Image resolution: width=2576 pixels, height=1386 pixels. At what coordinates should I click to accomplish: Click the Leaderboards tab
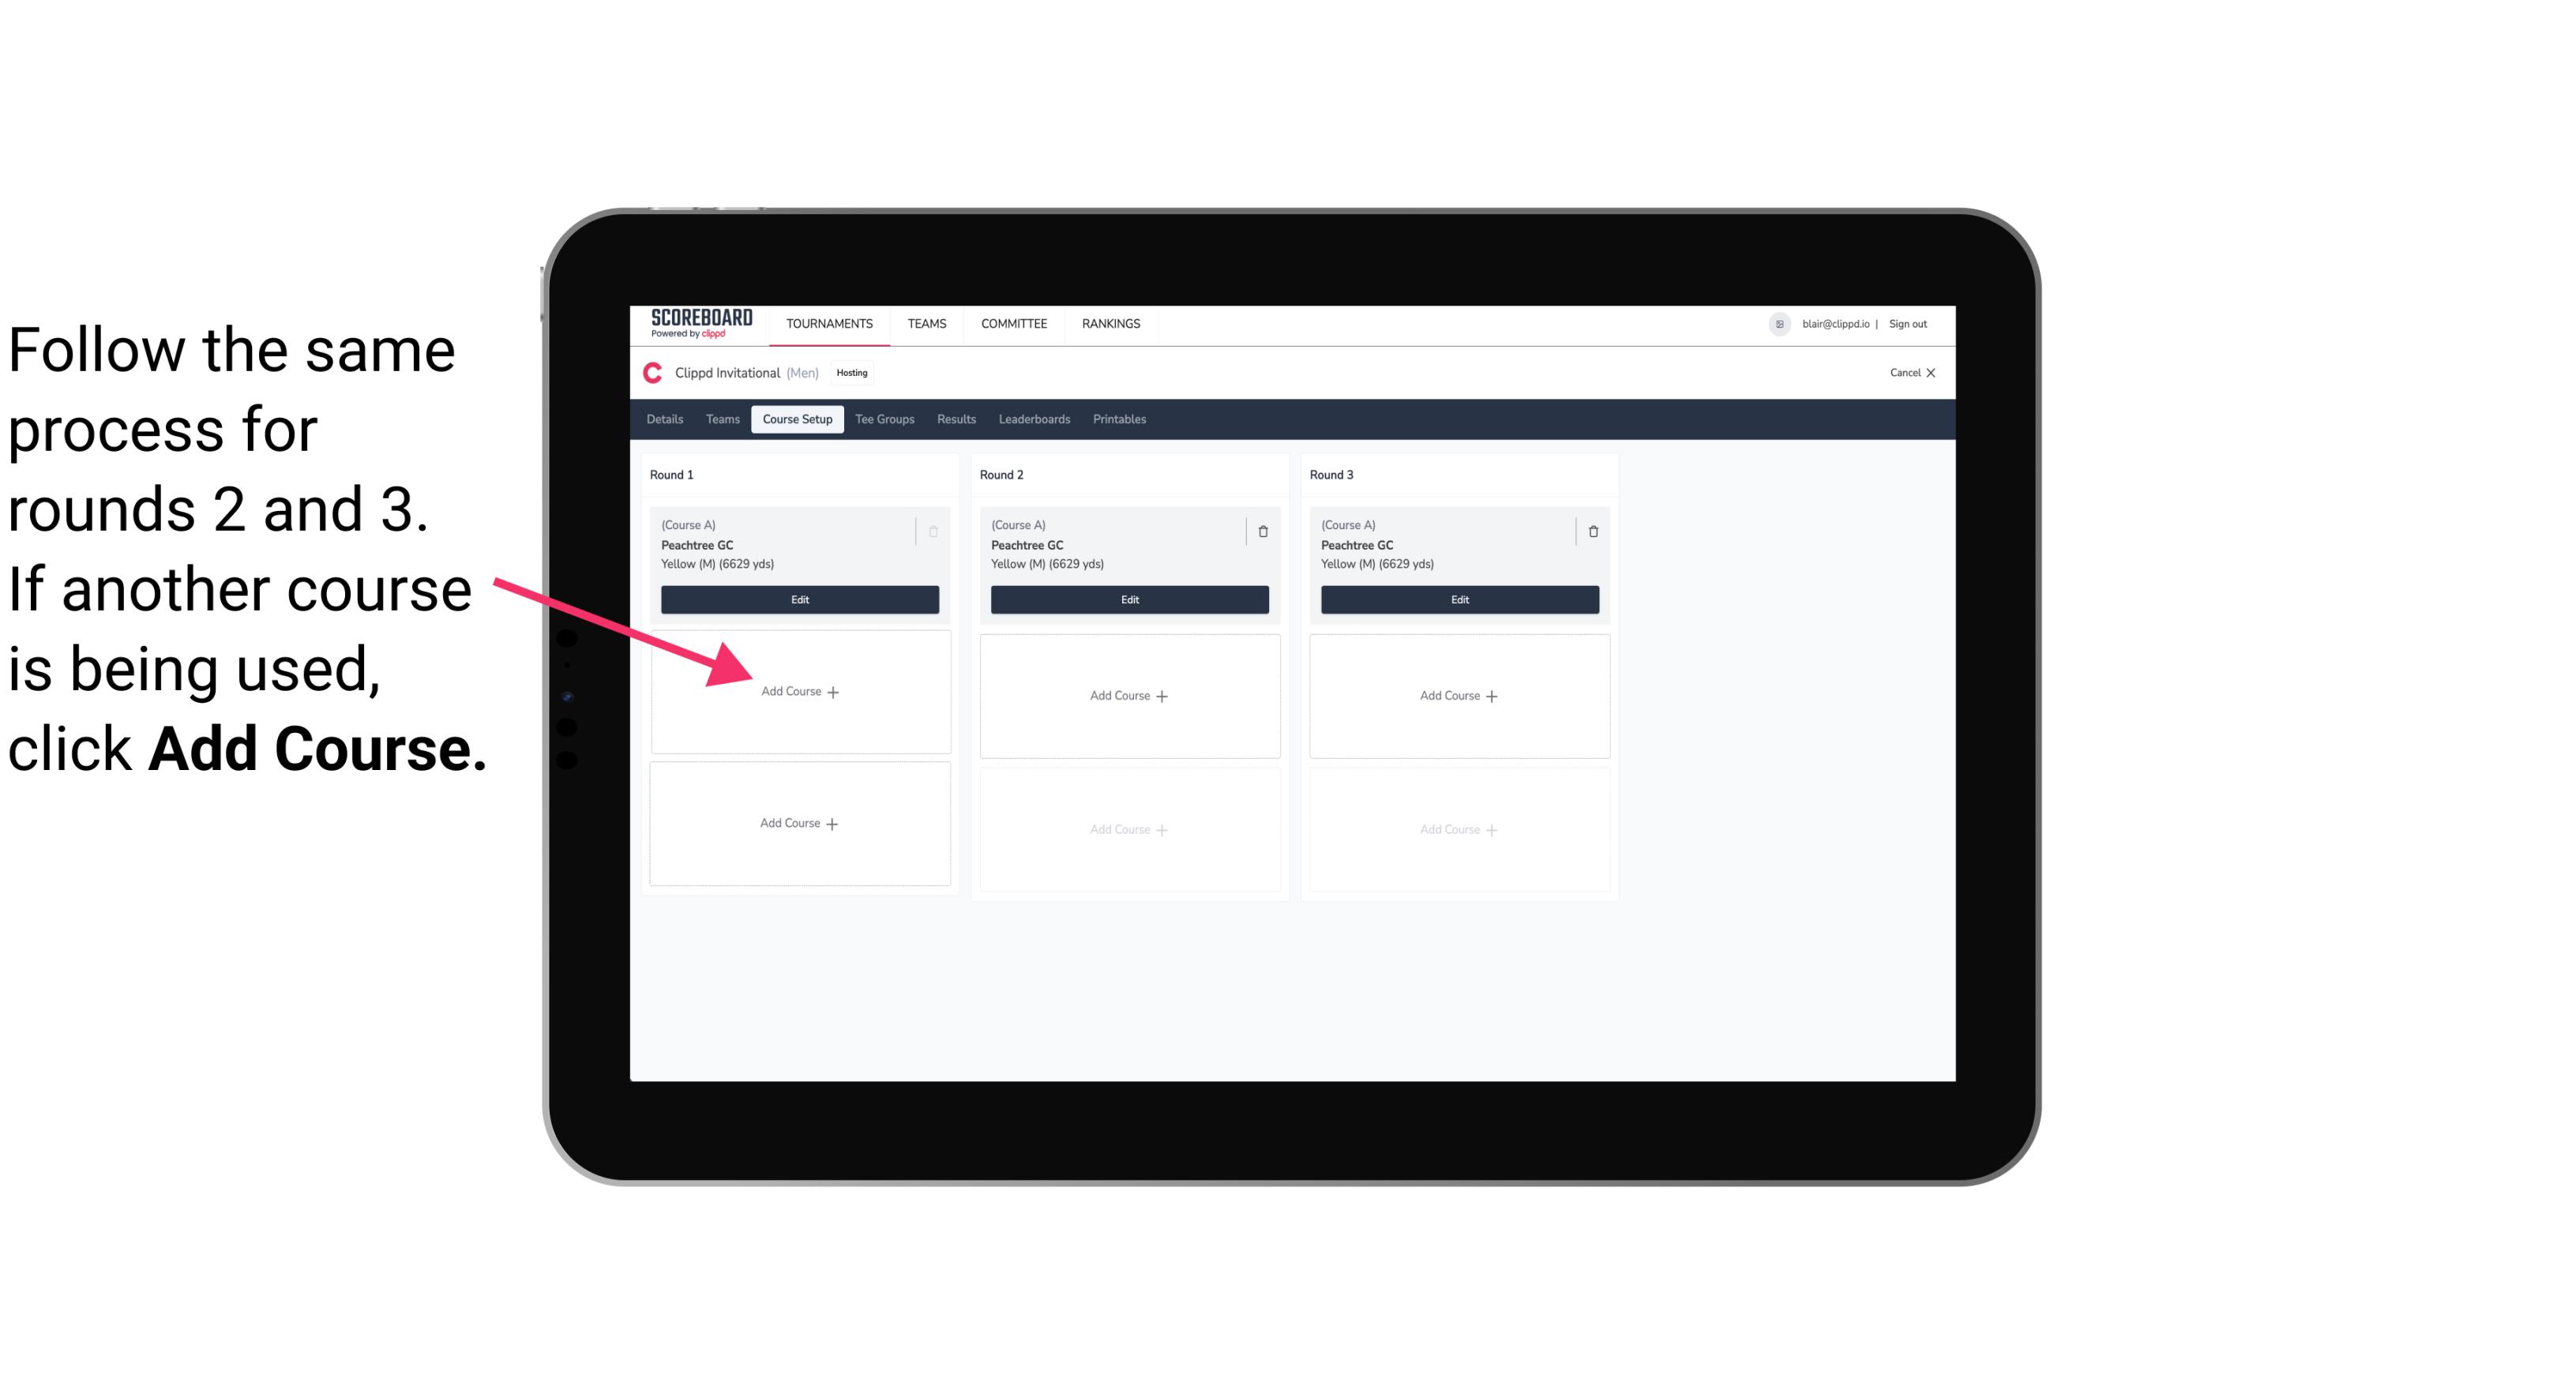1035,419
